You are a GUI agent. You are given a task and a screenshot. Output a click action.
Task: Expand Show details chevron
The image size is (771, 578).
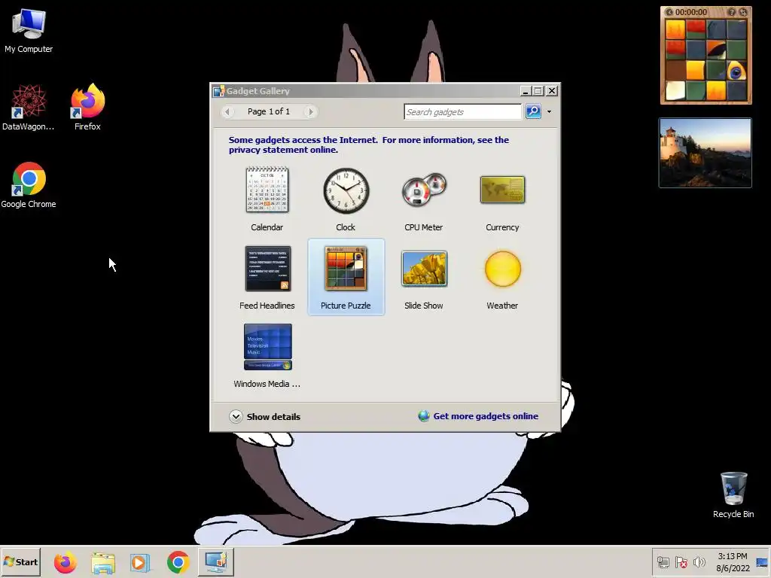(x=236, y=416)
